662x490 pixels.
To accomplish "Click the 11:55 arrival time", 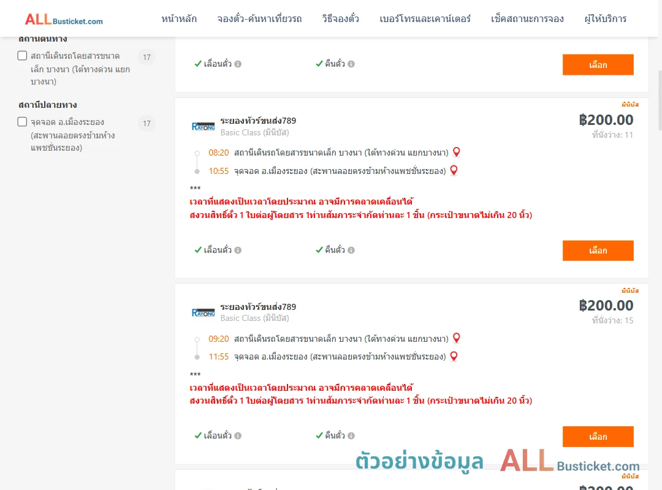I will [219, 356].
